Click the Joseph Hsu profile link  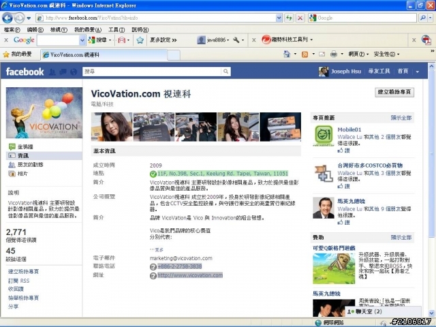pos(345,72)
